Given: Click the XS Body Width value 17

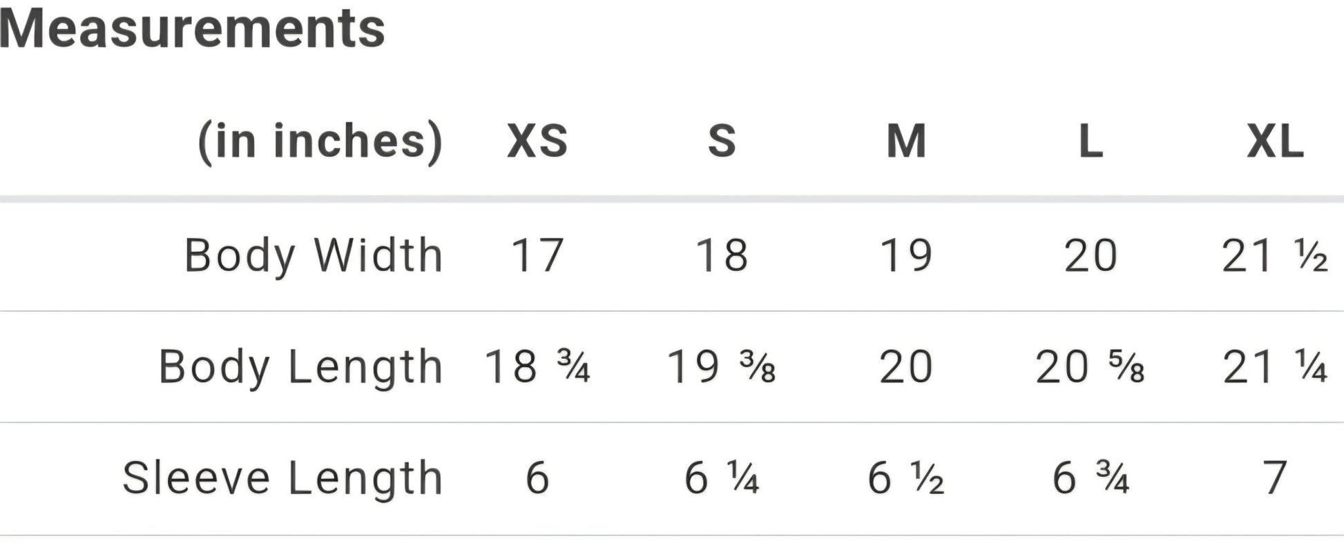Looking at the screenshot, I should pyautogui.click(x=537, y=256).
